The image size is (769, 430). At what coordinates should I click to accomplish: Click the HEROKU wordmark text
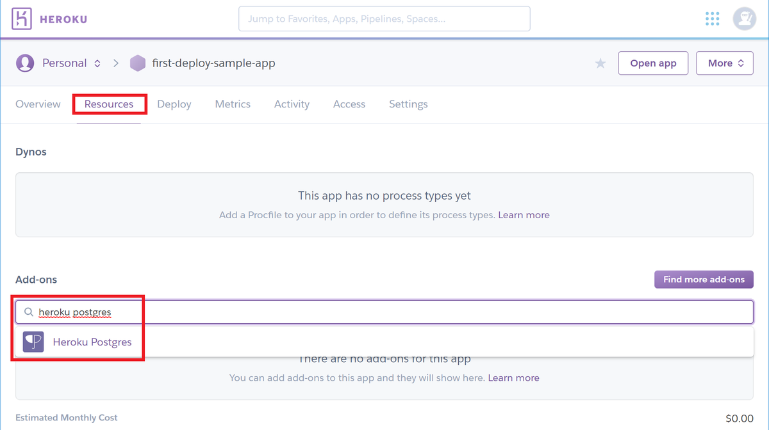(63, 19)
